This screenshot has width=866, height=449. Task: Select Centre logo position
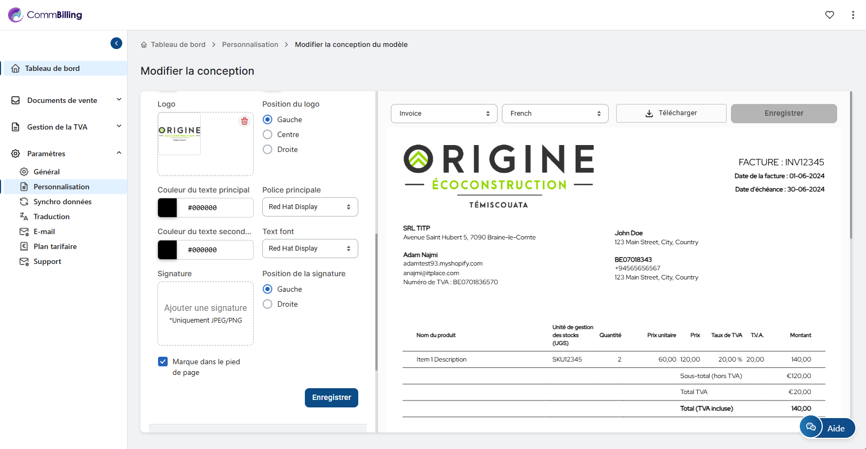click(267, 134)
